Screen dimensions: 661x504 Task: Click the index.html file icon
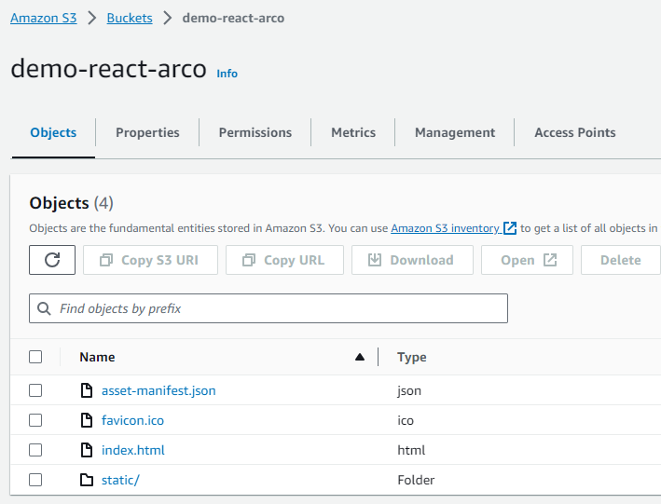[87, 450]
